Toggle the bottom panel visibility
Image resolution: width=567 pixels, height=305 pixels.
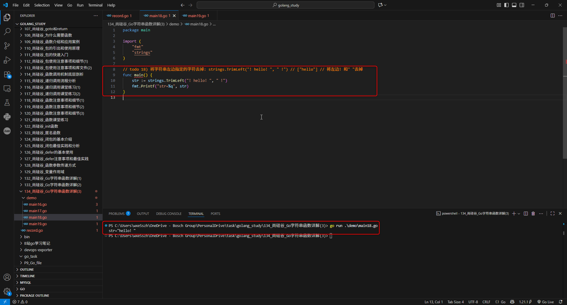(514, 5)
